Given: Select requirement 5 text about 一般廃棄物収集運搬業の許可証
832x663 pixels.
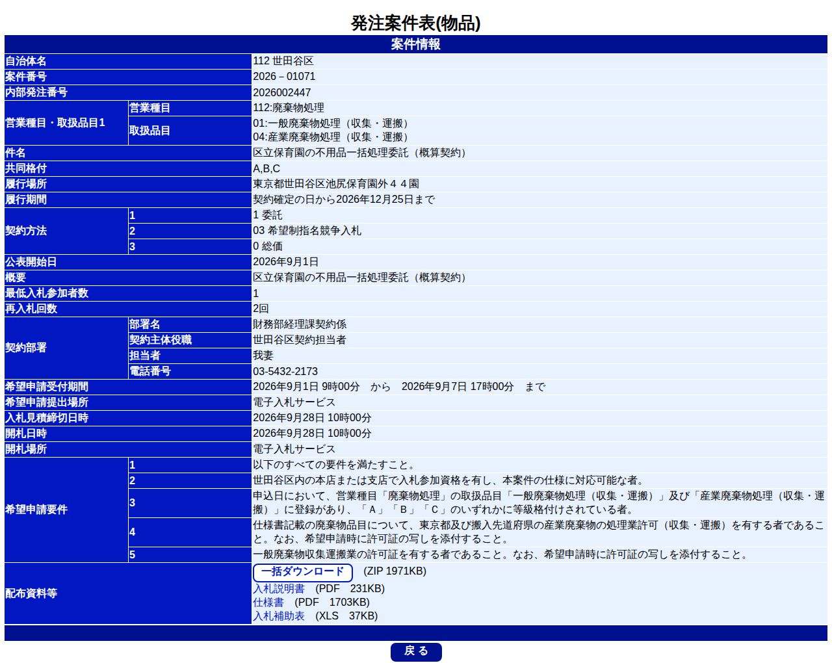Looking at the screenshot, I should tap(502, 554).
